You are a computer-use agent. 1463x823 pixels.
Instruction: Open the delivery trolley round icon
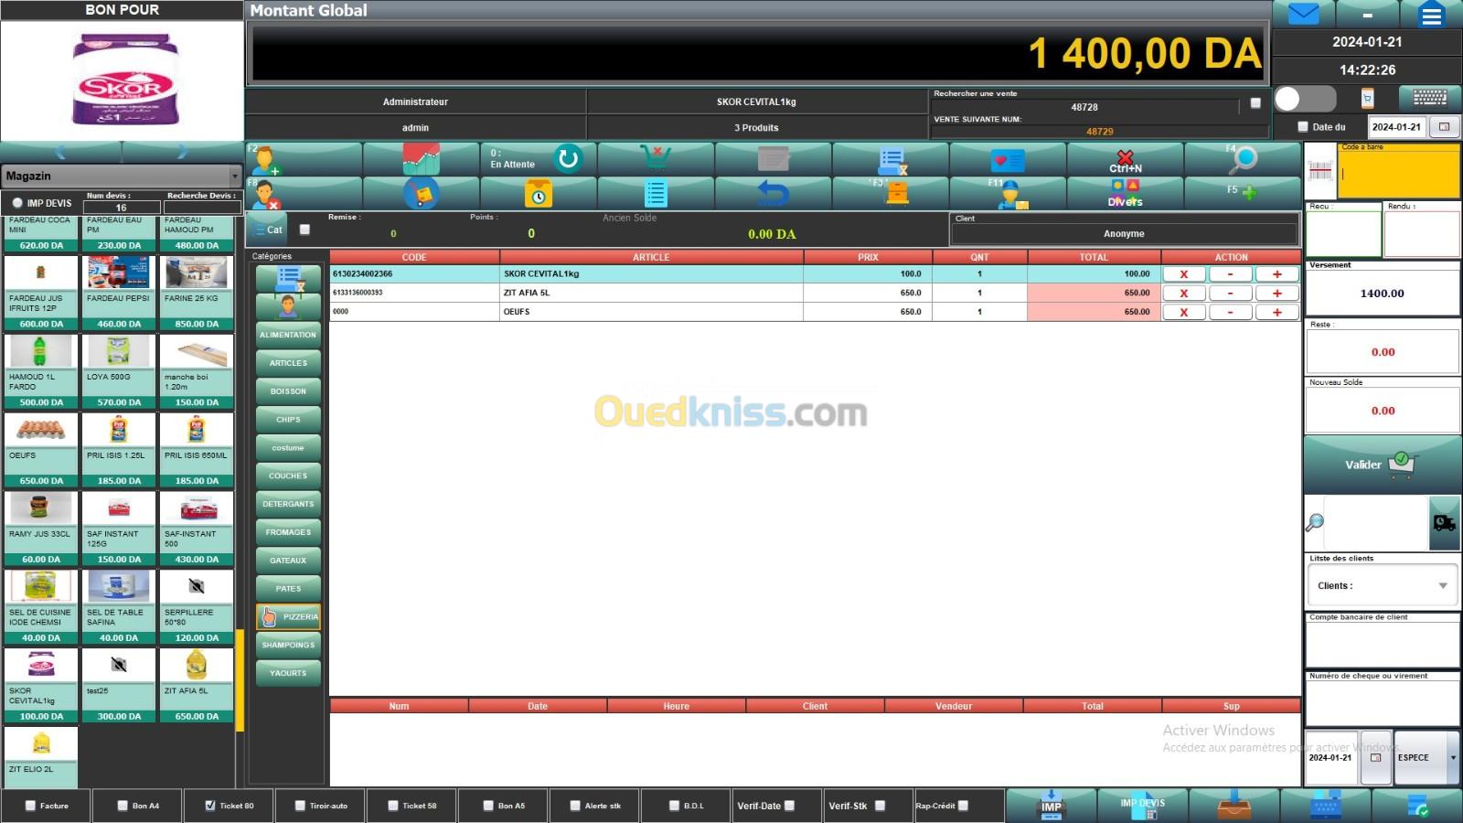(x=421, y=194)
